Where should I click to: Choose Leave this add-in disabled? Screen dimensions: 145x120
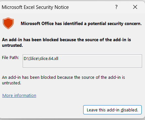click(112, 110)
